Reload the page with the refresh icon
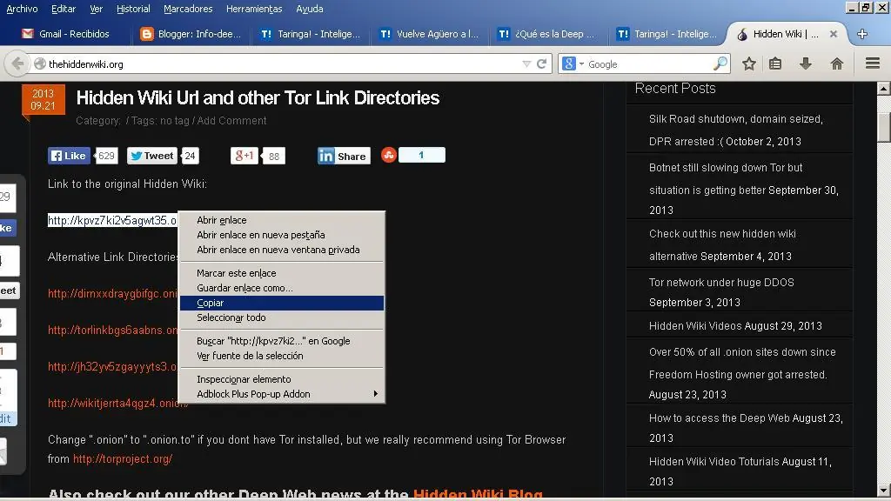Screen dimensions: 891x501 (x=541, y=64)
